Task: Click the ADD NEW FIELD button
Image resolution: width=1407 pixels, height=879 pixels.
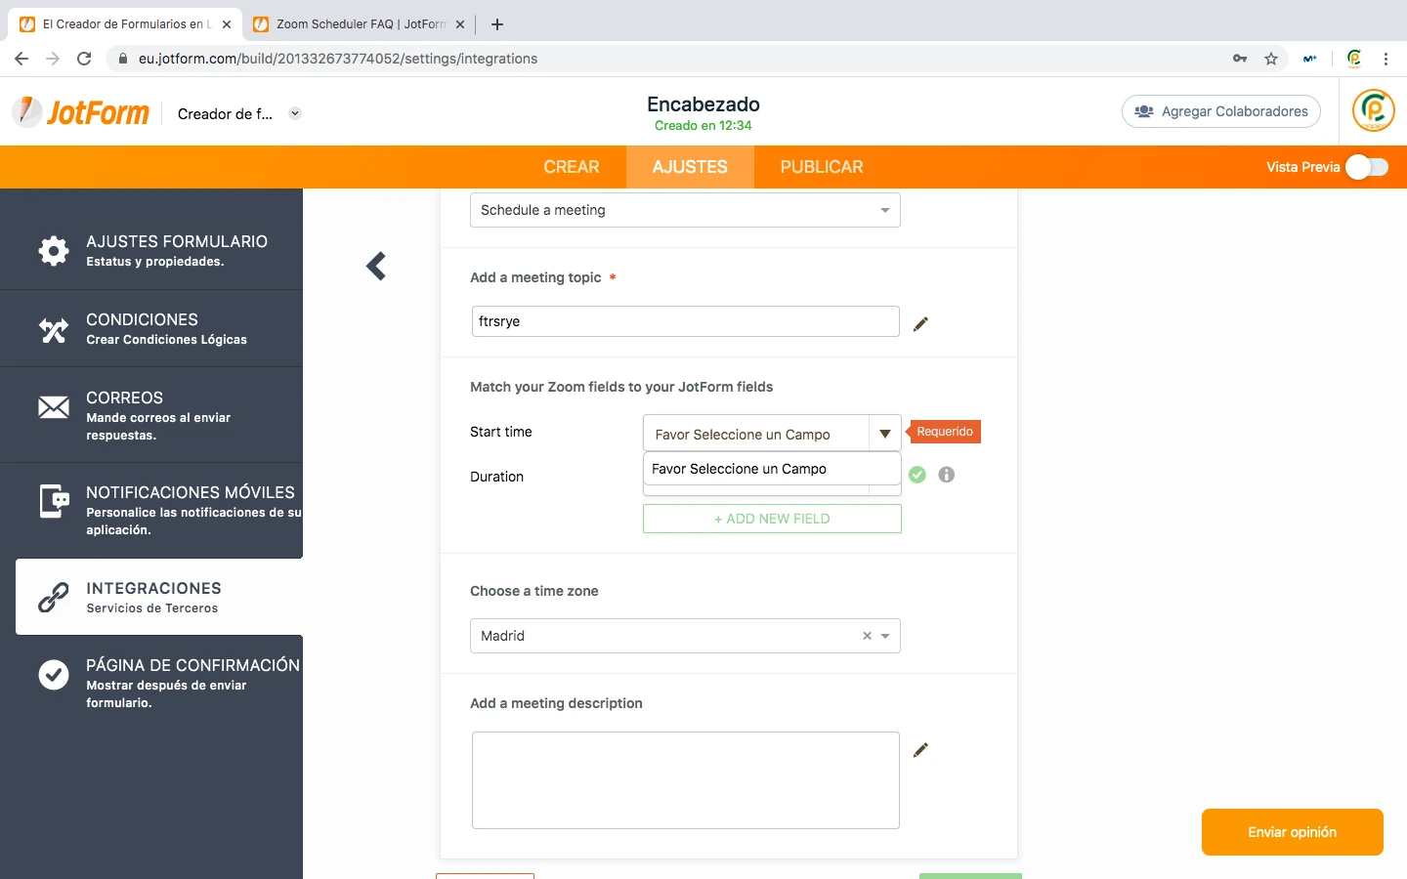Action: 771,519
